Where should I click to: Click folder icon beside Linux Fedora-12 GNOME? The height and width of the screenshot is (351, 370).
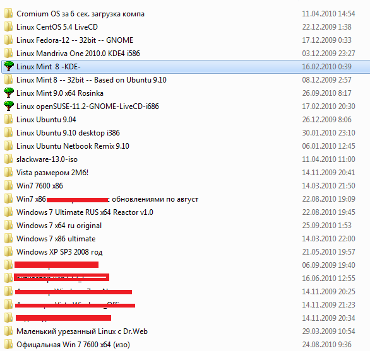click(x=8, y=40)
